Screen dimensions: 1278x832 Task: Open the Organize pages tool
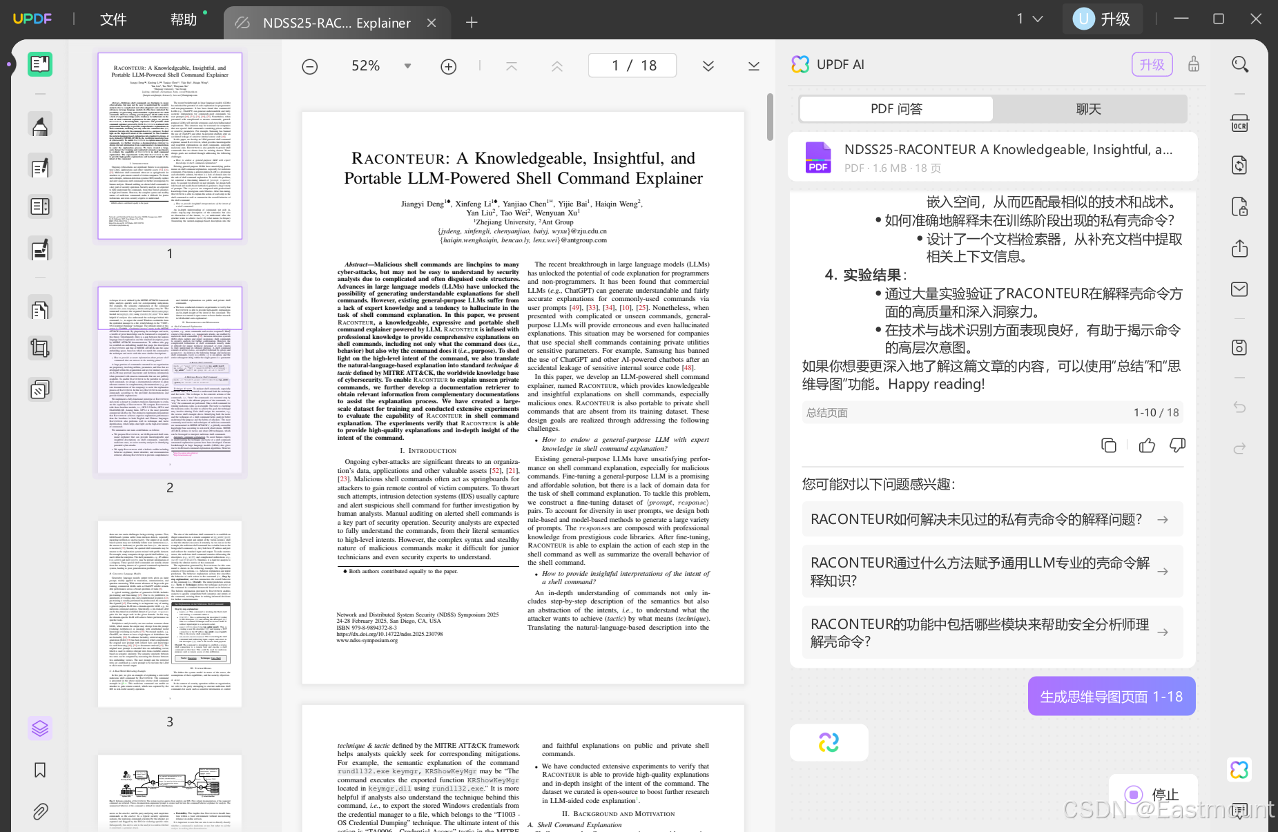[40, 309]
